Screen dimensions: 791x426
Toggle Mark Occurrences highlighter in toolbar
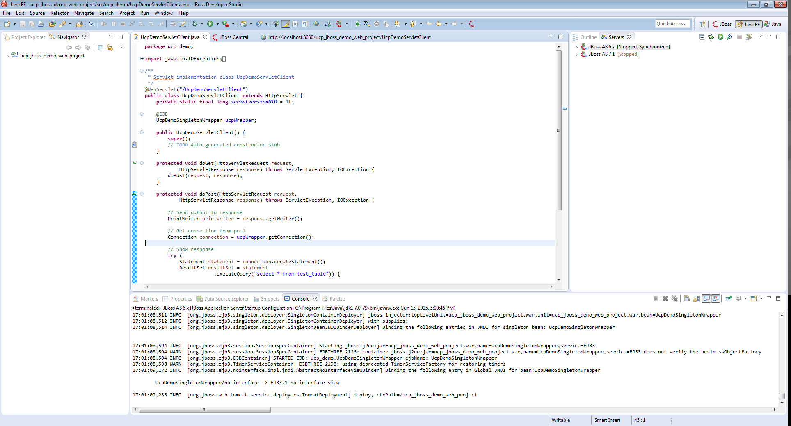[286, 24]
